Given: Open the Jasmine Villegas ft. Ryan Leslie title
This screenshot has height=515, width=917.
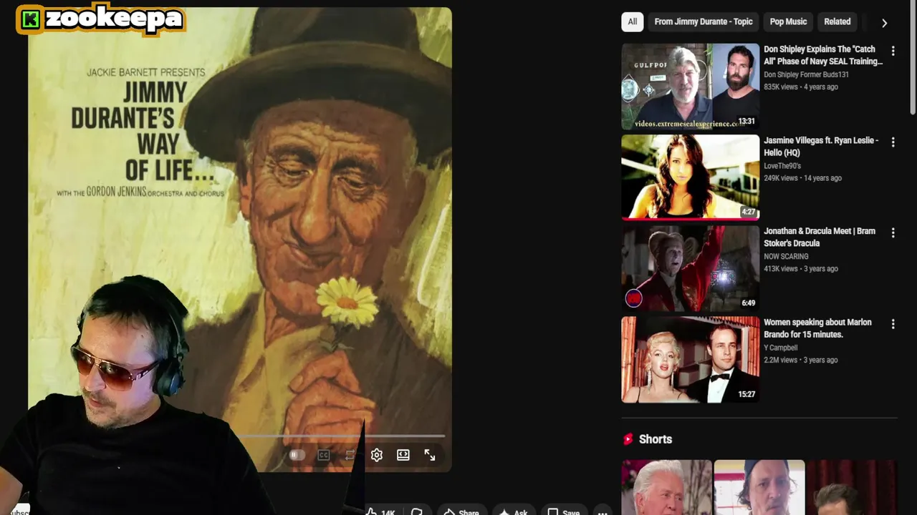Looking at the screenshot, I should tap(821, 146).
